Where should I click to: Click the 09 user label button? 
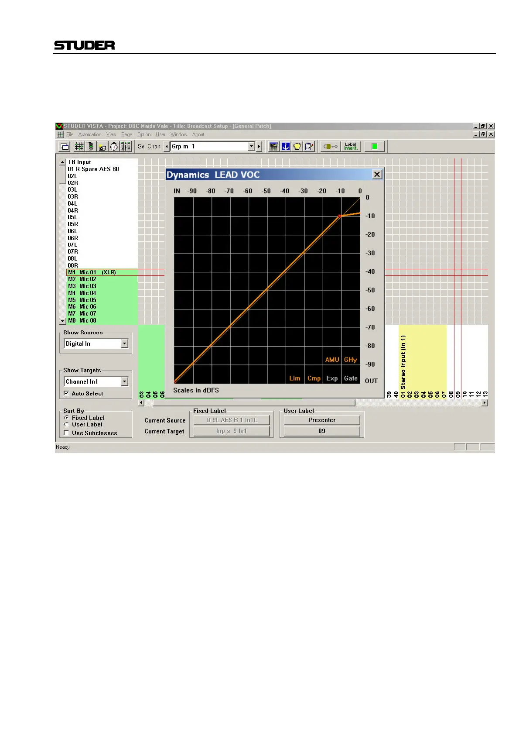(322, 431)
